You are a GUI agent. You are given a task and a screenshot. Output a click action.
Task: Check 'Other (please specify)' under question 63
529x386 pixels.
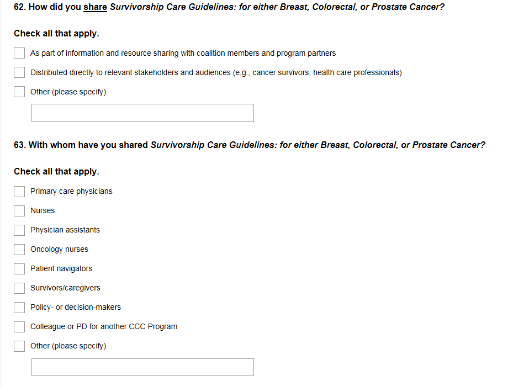coord(19,346)
